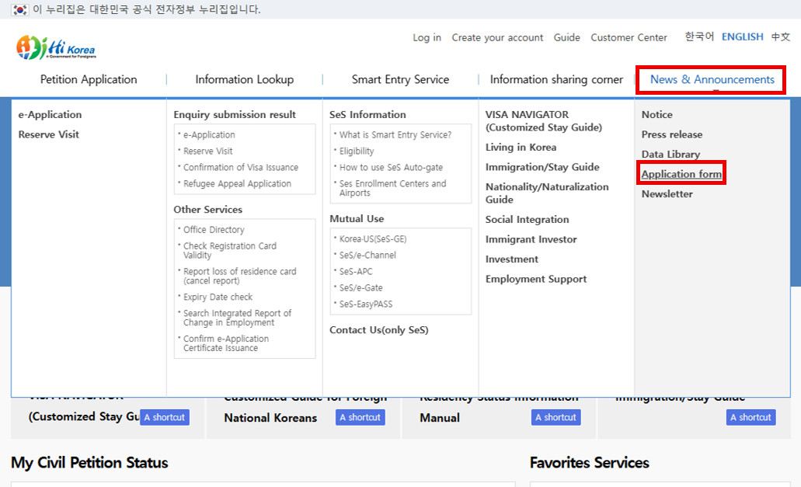Expand News & Announcements menu
801x487 pixels.
pyautogui.click(x=712, y=79)
